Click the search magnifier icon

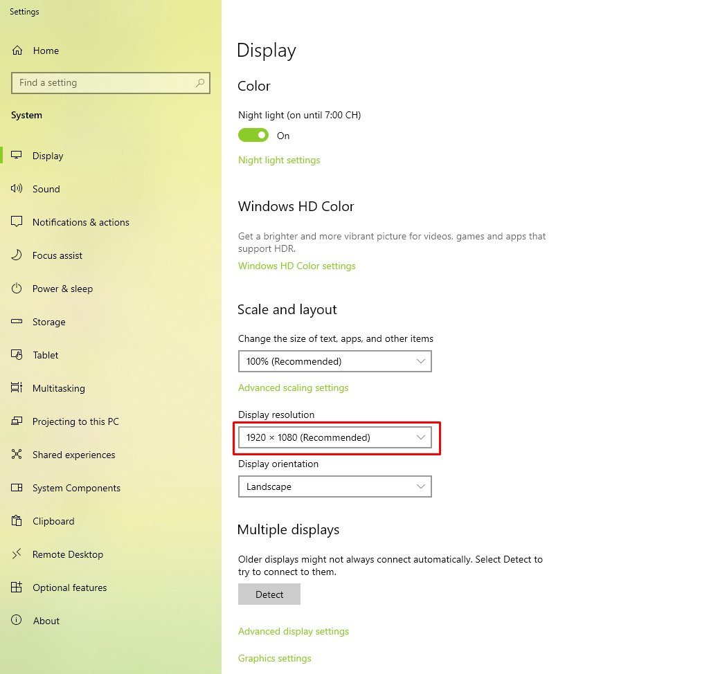tap(200, 83)
